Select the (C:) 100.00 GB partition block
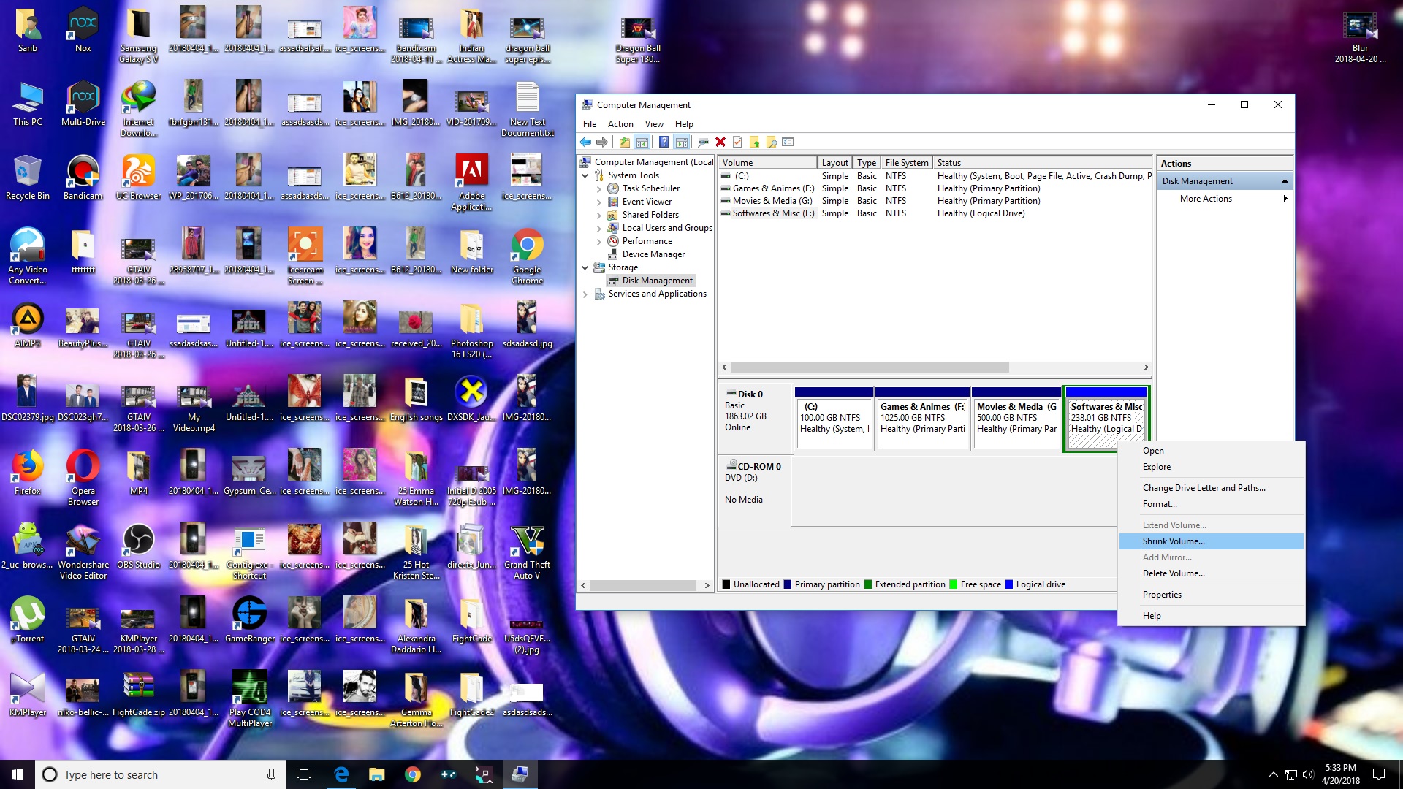 click(x=834, y=419)
